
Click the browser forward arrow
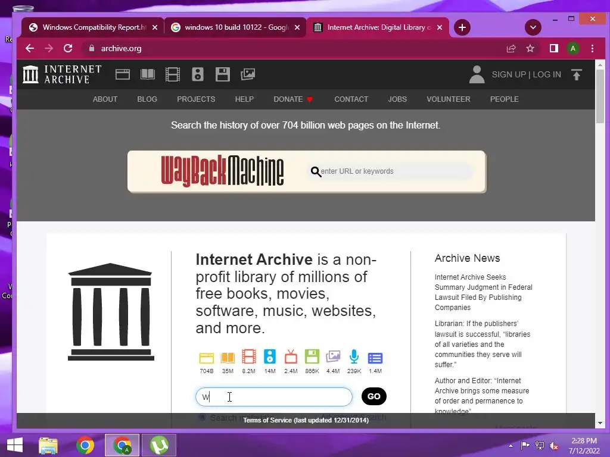click(49, 48)
